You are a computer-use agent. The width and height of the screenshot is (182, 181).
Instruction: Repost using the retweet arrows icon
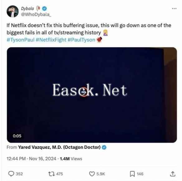pyautogui.click(x=51, y=174)
